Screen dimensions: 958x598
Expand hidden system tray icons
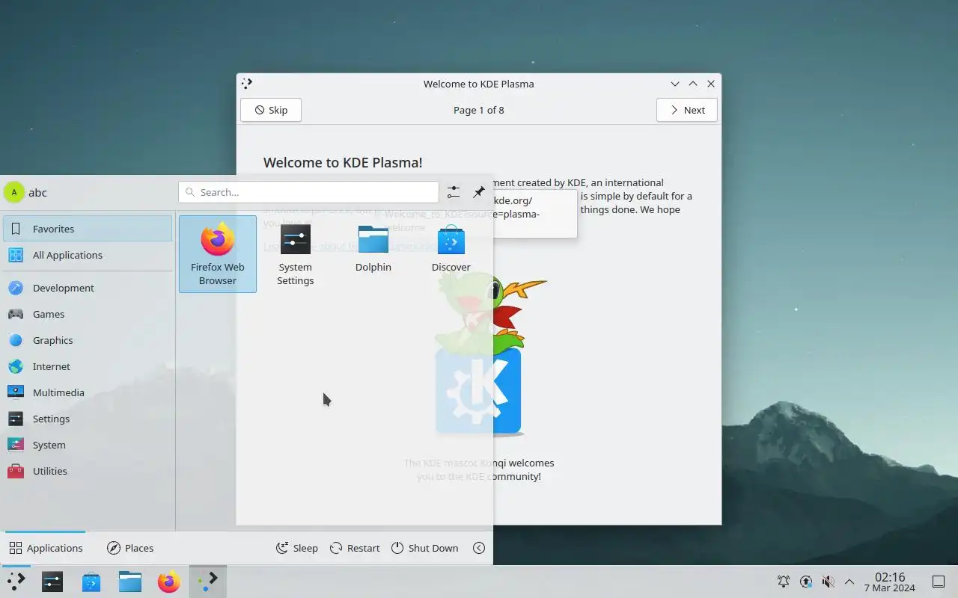click(x=849, y=582)
